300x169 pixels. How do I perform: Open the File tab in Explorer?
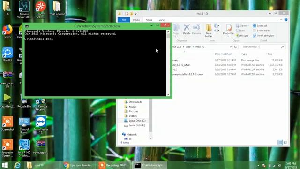[x=124, y=20]
